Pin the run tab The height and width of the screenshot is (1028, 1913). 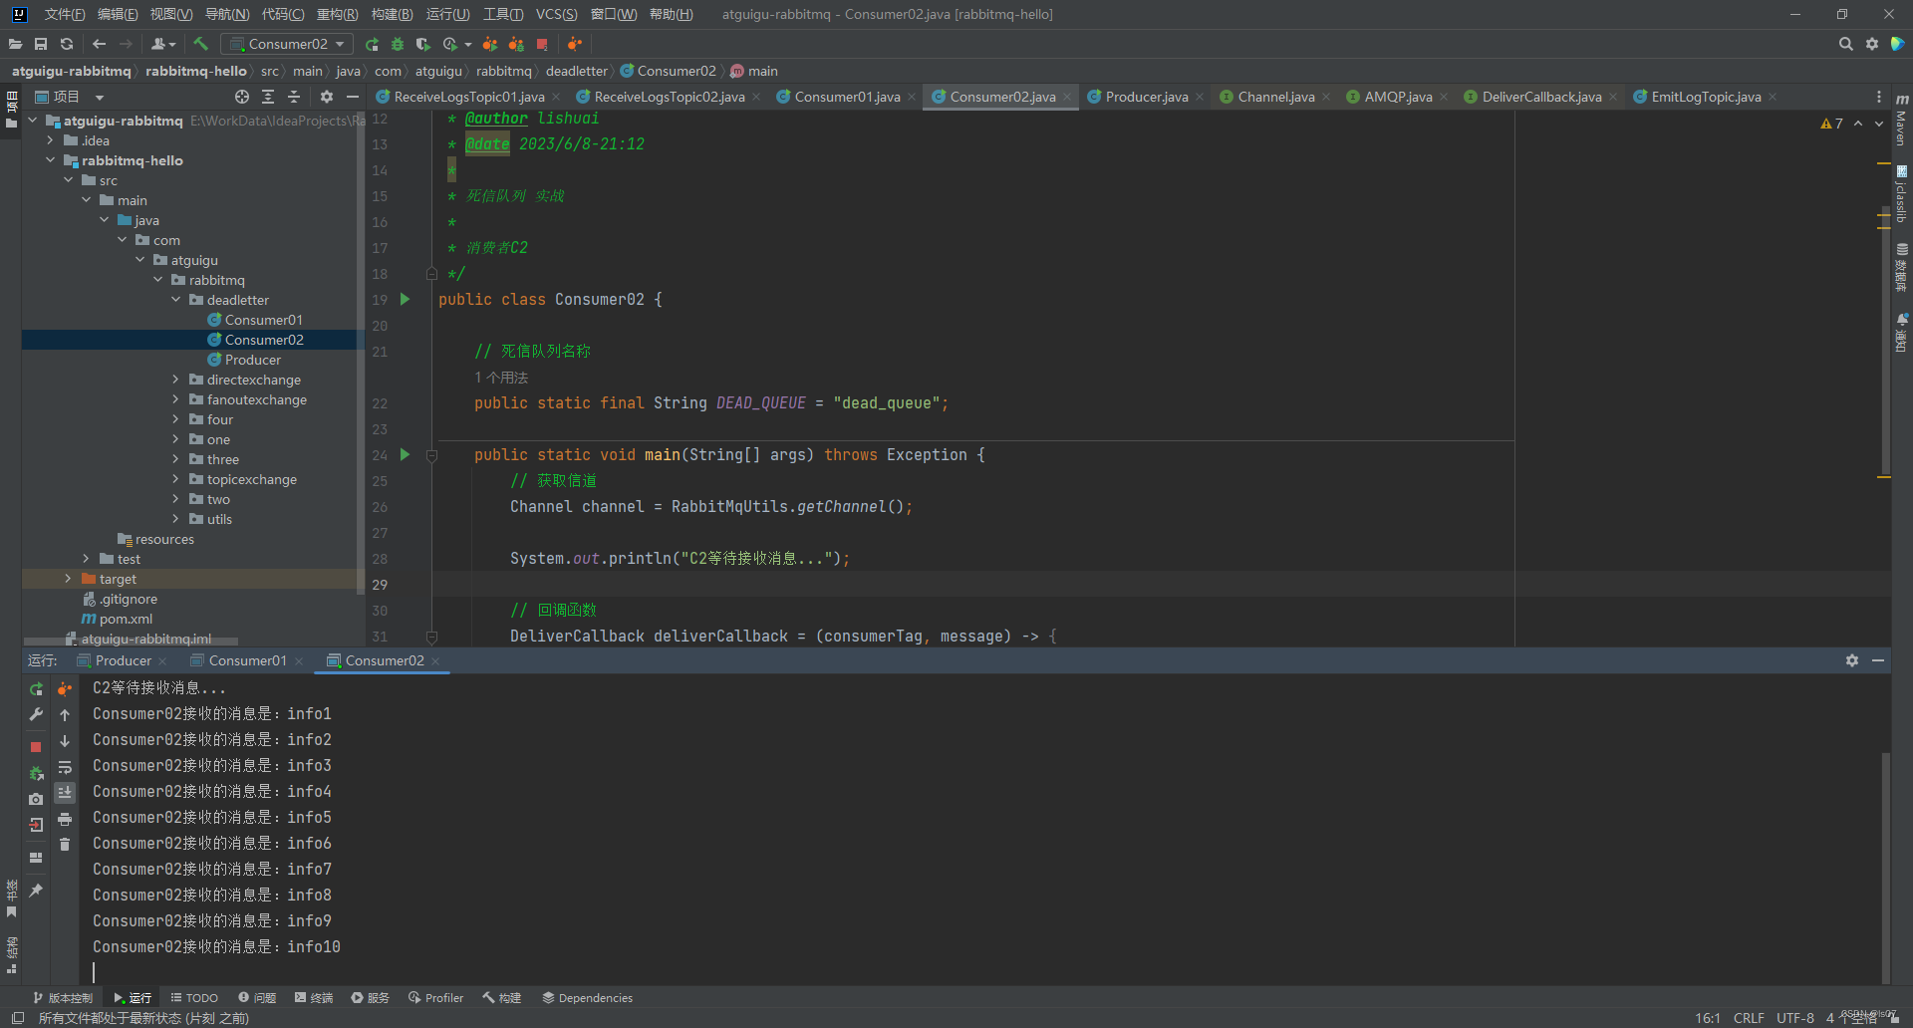[36, 890]
